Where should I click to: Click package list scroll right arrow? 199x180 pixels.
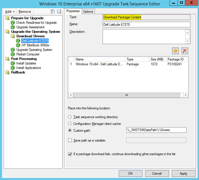[185, 95]
